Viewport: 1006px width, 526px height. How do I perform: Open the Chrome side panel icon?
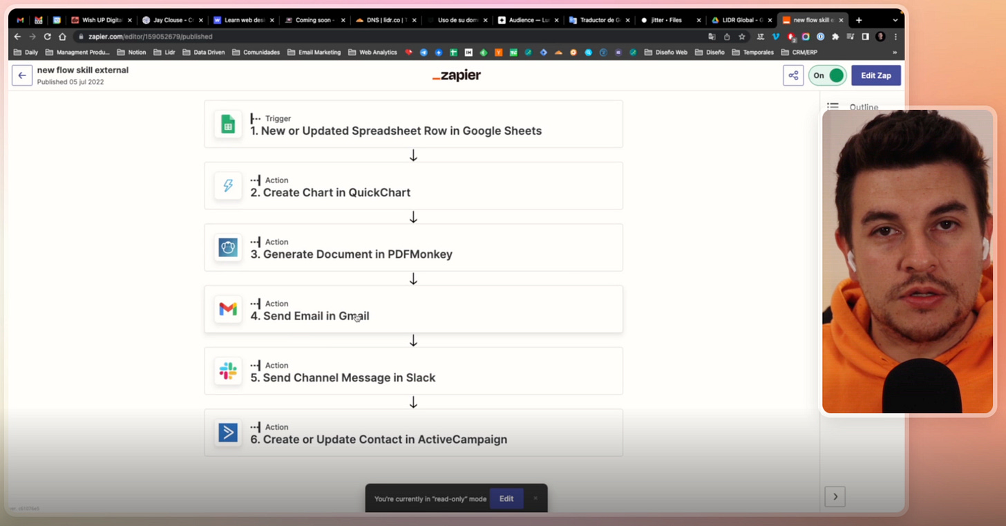point(865,37)
